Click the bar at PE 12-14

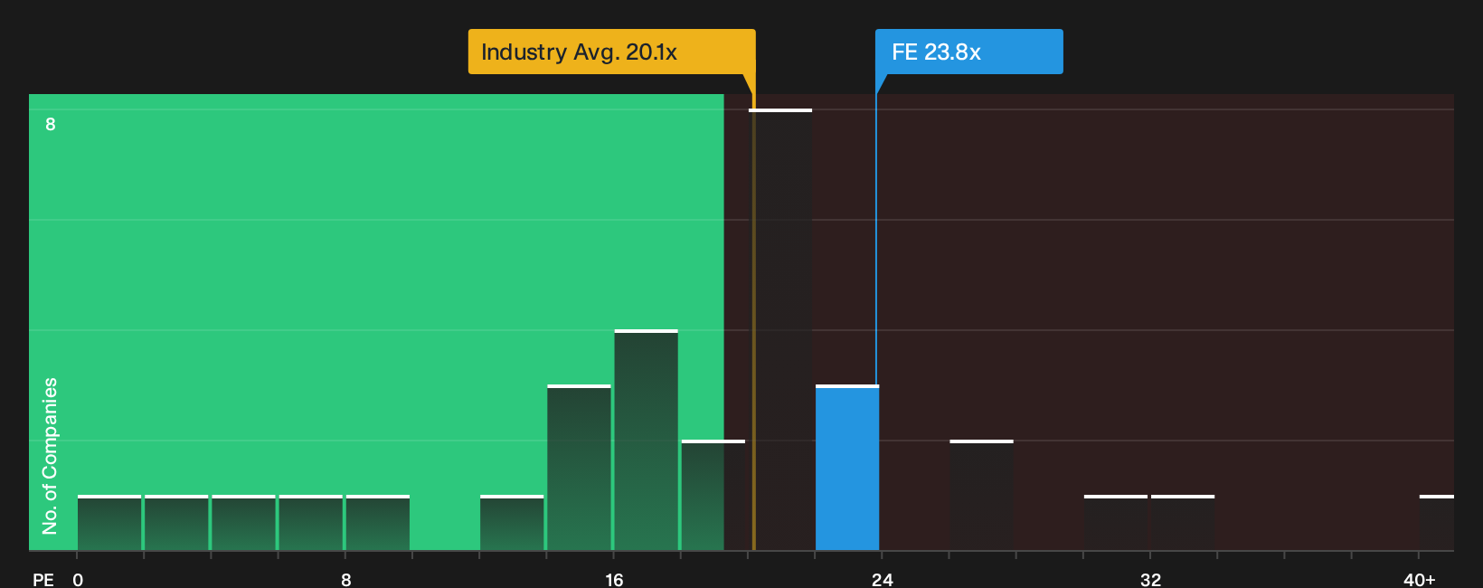click(512, 523)
